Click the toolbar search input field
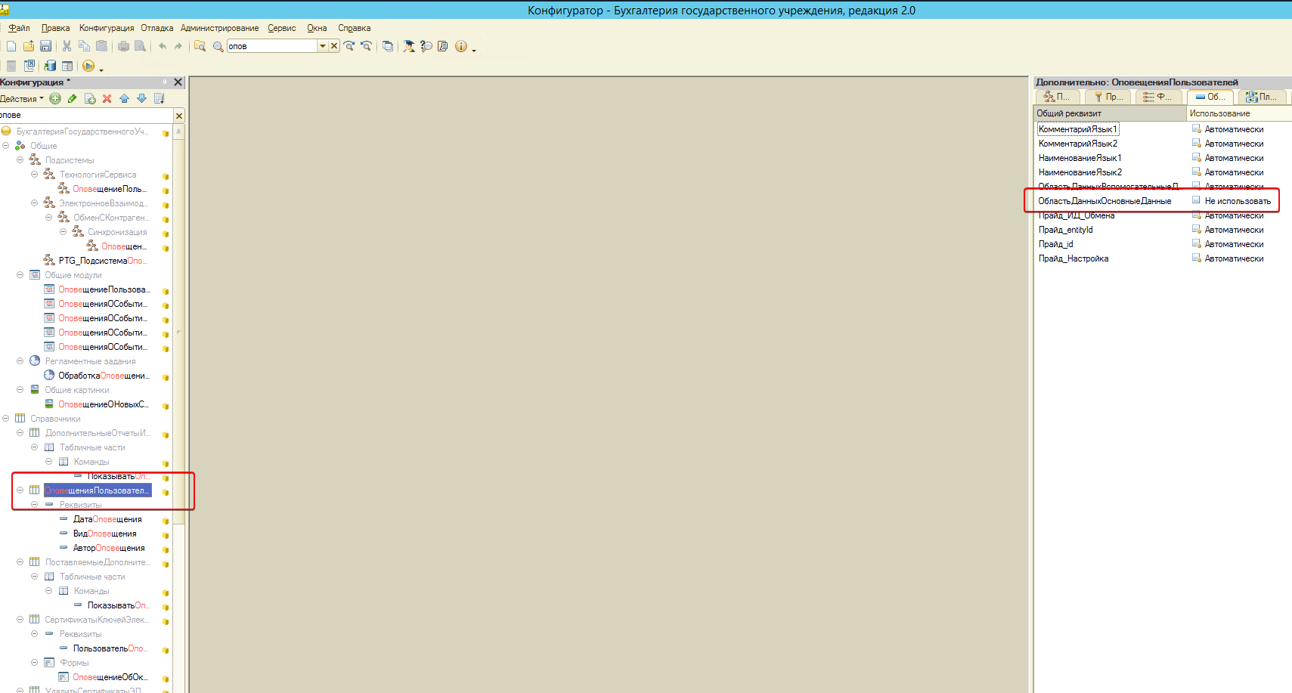 click(272, 46)
